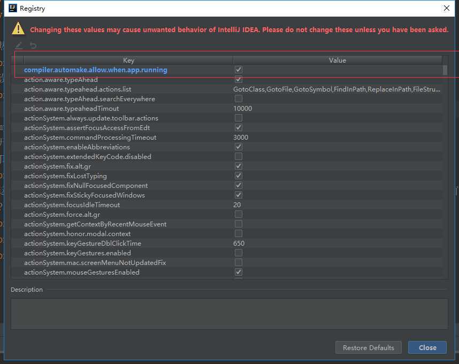Toggle actionSystem.fix.alt.gr checkbox

click(238, 166)
